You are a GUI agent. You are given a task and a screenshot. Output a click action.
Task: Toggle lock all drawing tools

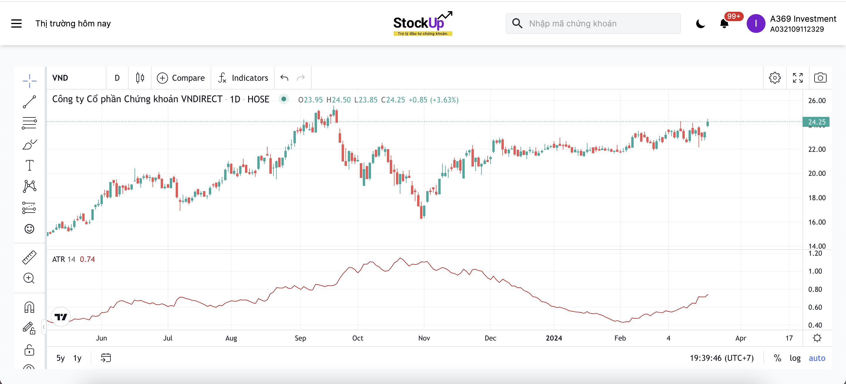click(x=30, y=350)
